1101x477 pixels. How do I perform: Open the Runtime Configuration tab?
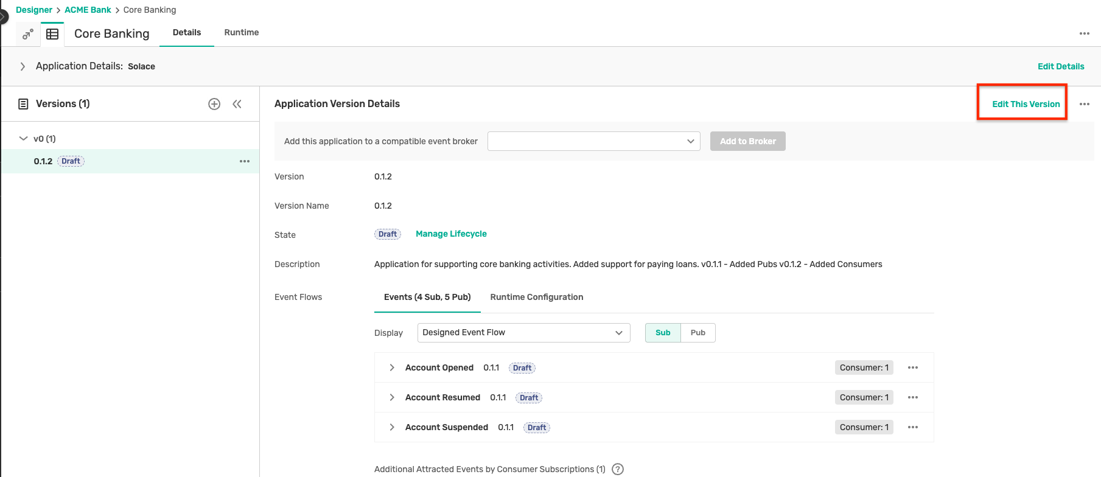point(536,297)
